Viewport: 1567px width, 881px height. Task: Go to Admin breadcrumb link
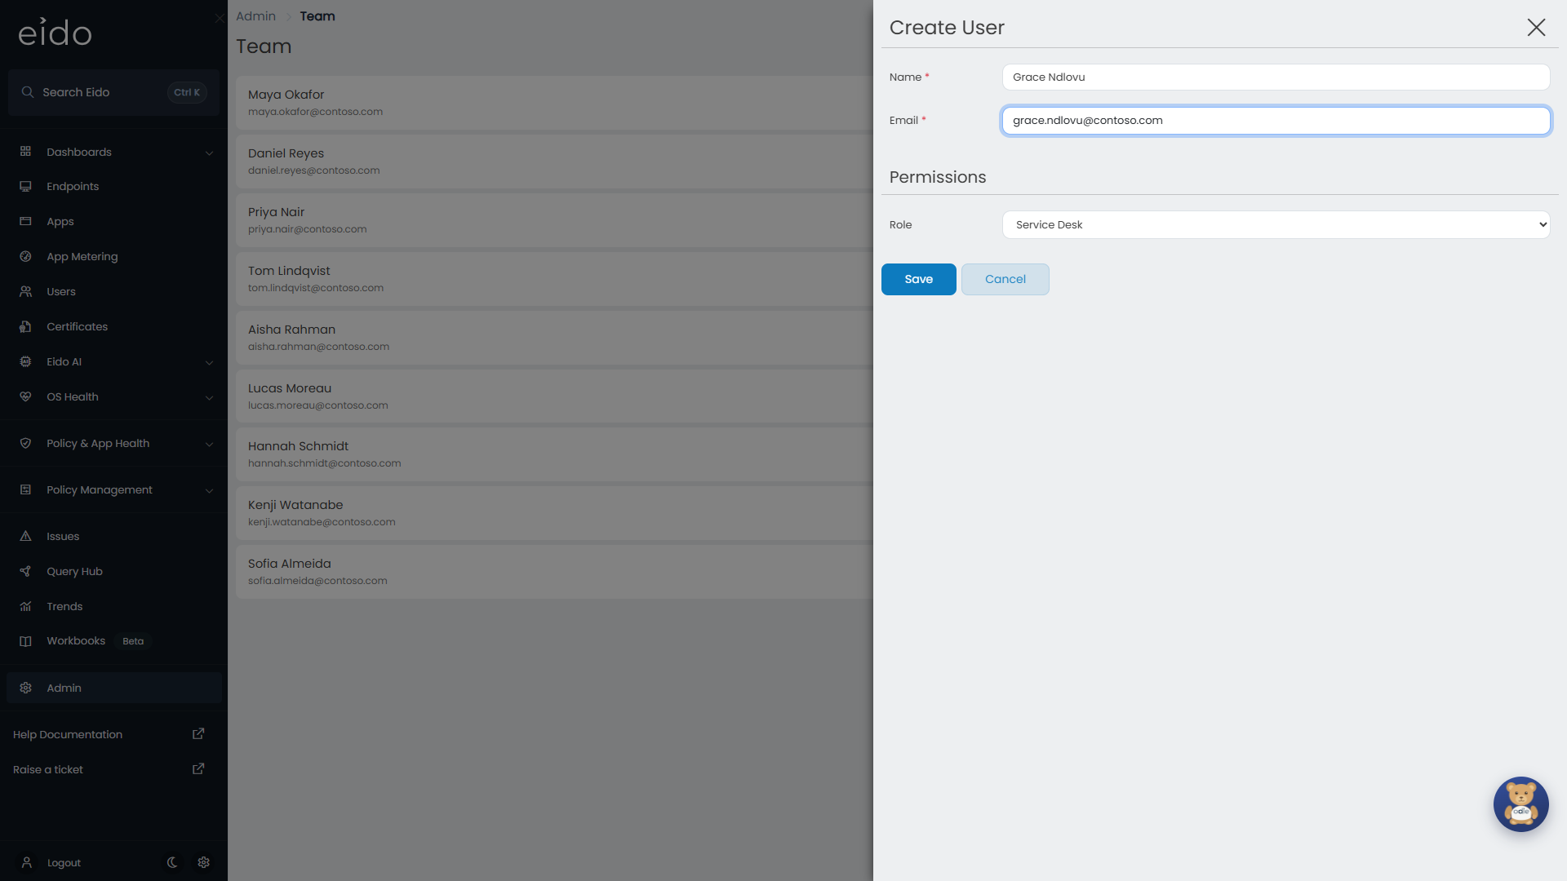pos(255,16)
